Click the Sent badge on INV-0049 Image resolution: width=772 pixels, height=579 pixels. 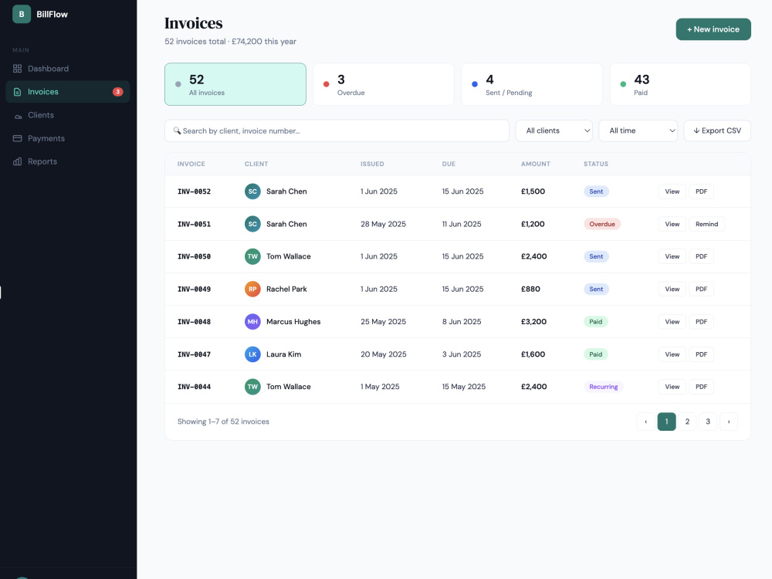(x=596, y=289)
